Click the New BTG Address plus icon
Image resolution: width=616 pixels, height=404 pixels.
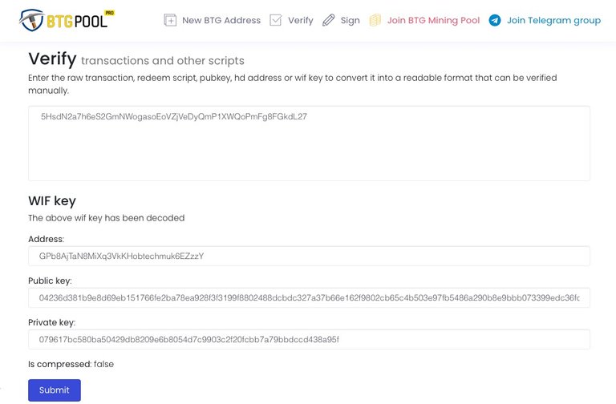[x=170, y=20]
